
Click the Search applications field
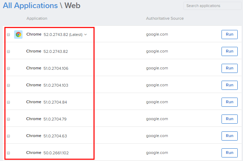(212, 6)
